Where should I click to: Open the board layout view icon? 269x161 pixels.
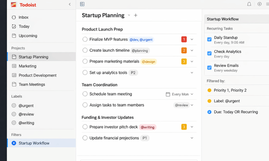(x=82, y=4)
